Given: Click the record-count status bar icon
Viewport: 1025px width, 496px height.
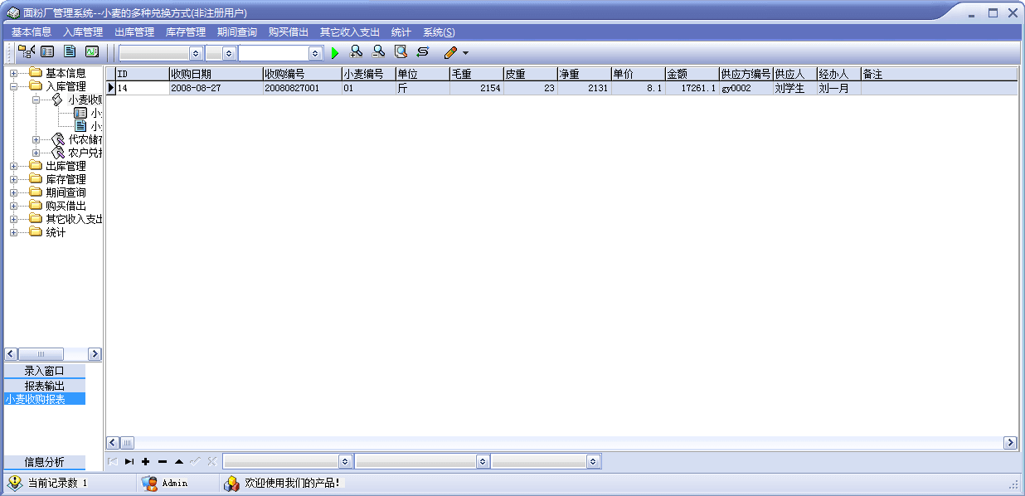Looking at the screenshot, I should 15,483.
